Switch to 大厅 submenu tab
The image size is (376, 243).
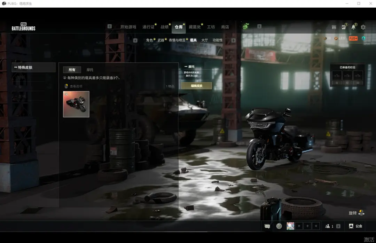205,40
